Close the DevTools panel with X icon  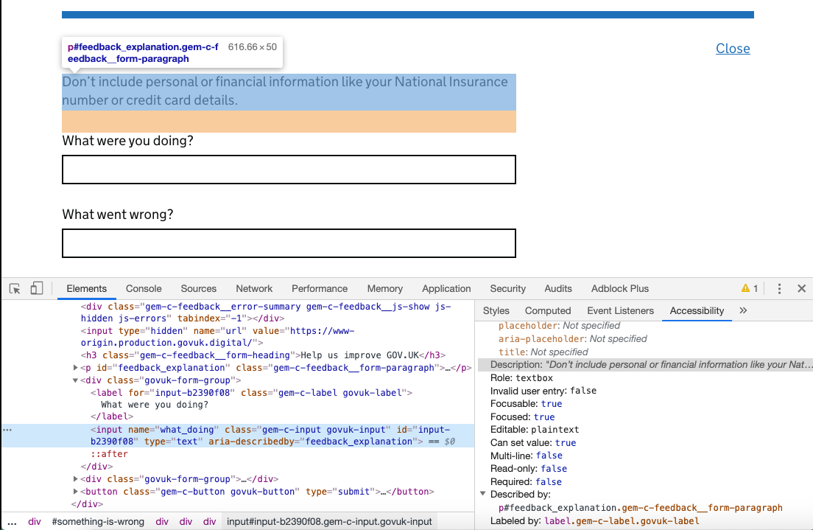[802, 289]
